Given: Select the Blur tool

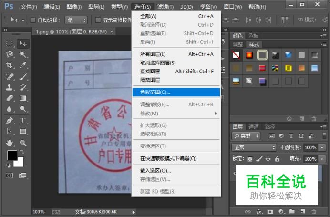Looking at the screenshot, I should click(x=9, y=109).
